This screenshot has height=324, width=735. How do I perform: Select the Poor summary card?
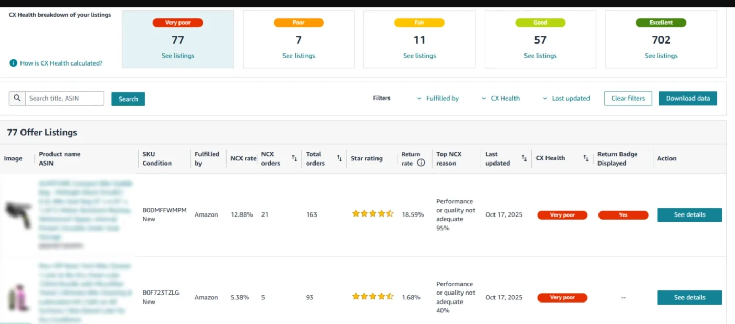click(298, 39)
